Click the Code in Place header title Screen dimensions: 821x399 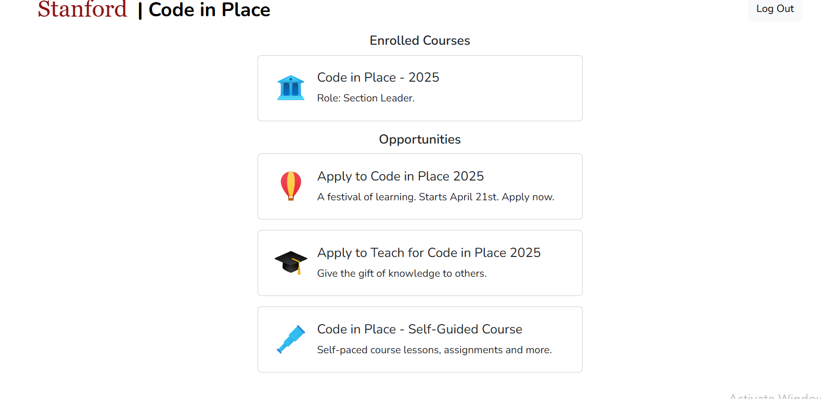(x=209, y=10)
